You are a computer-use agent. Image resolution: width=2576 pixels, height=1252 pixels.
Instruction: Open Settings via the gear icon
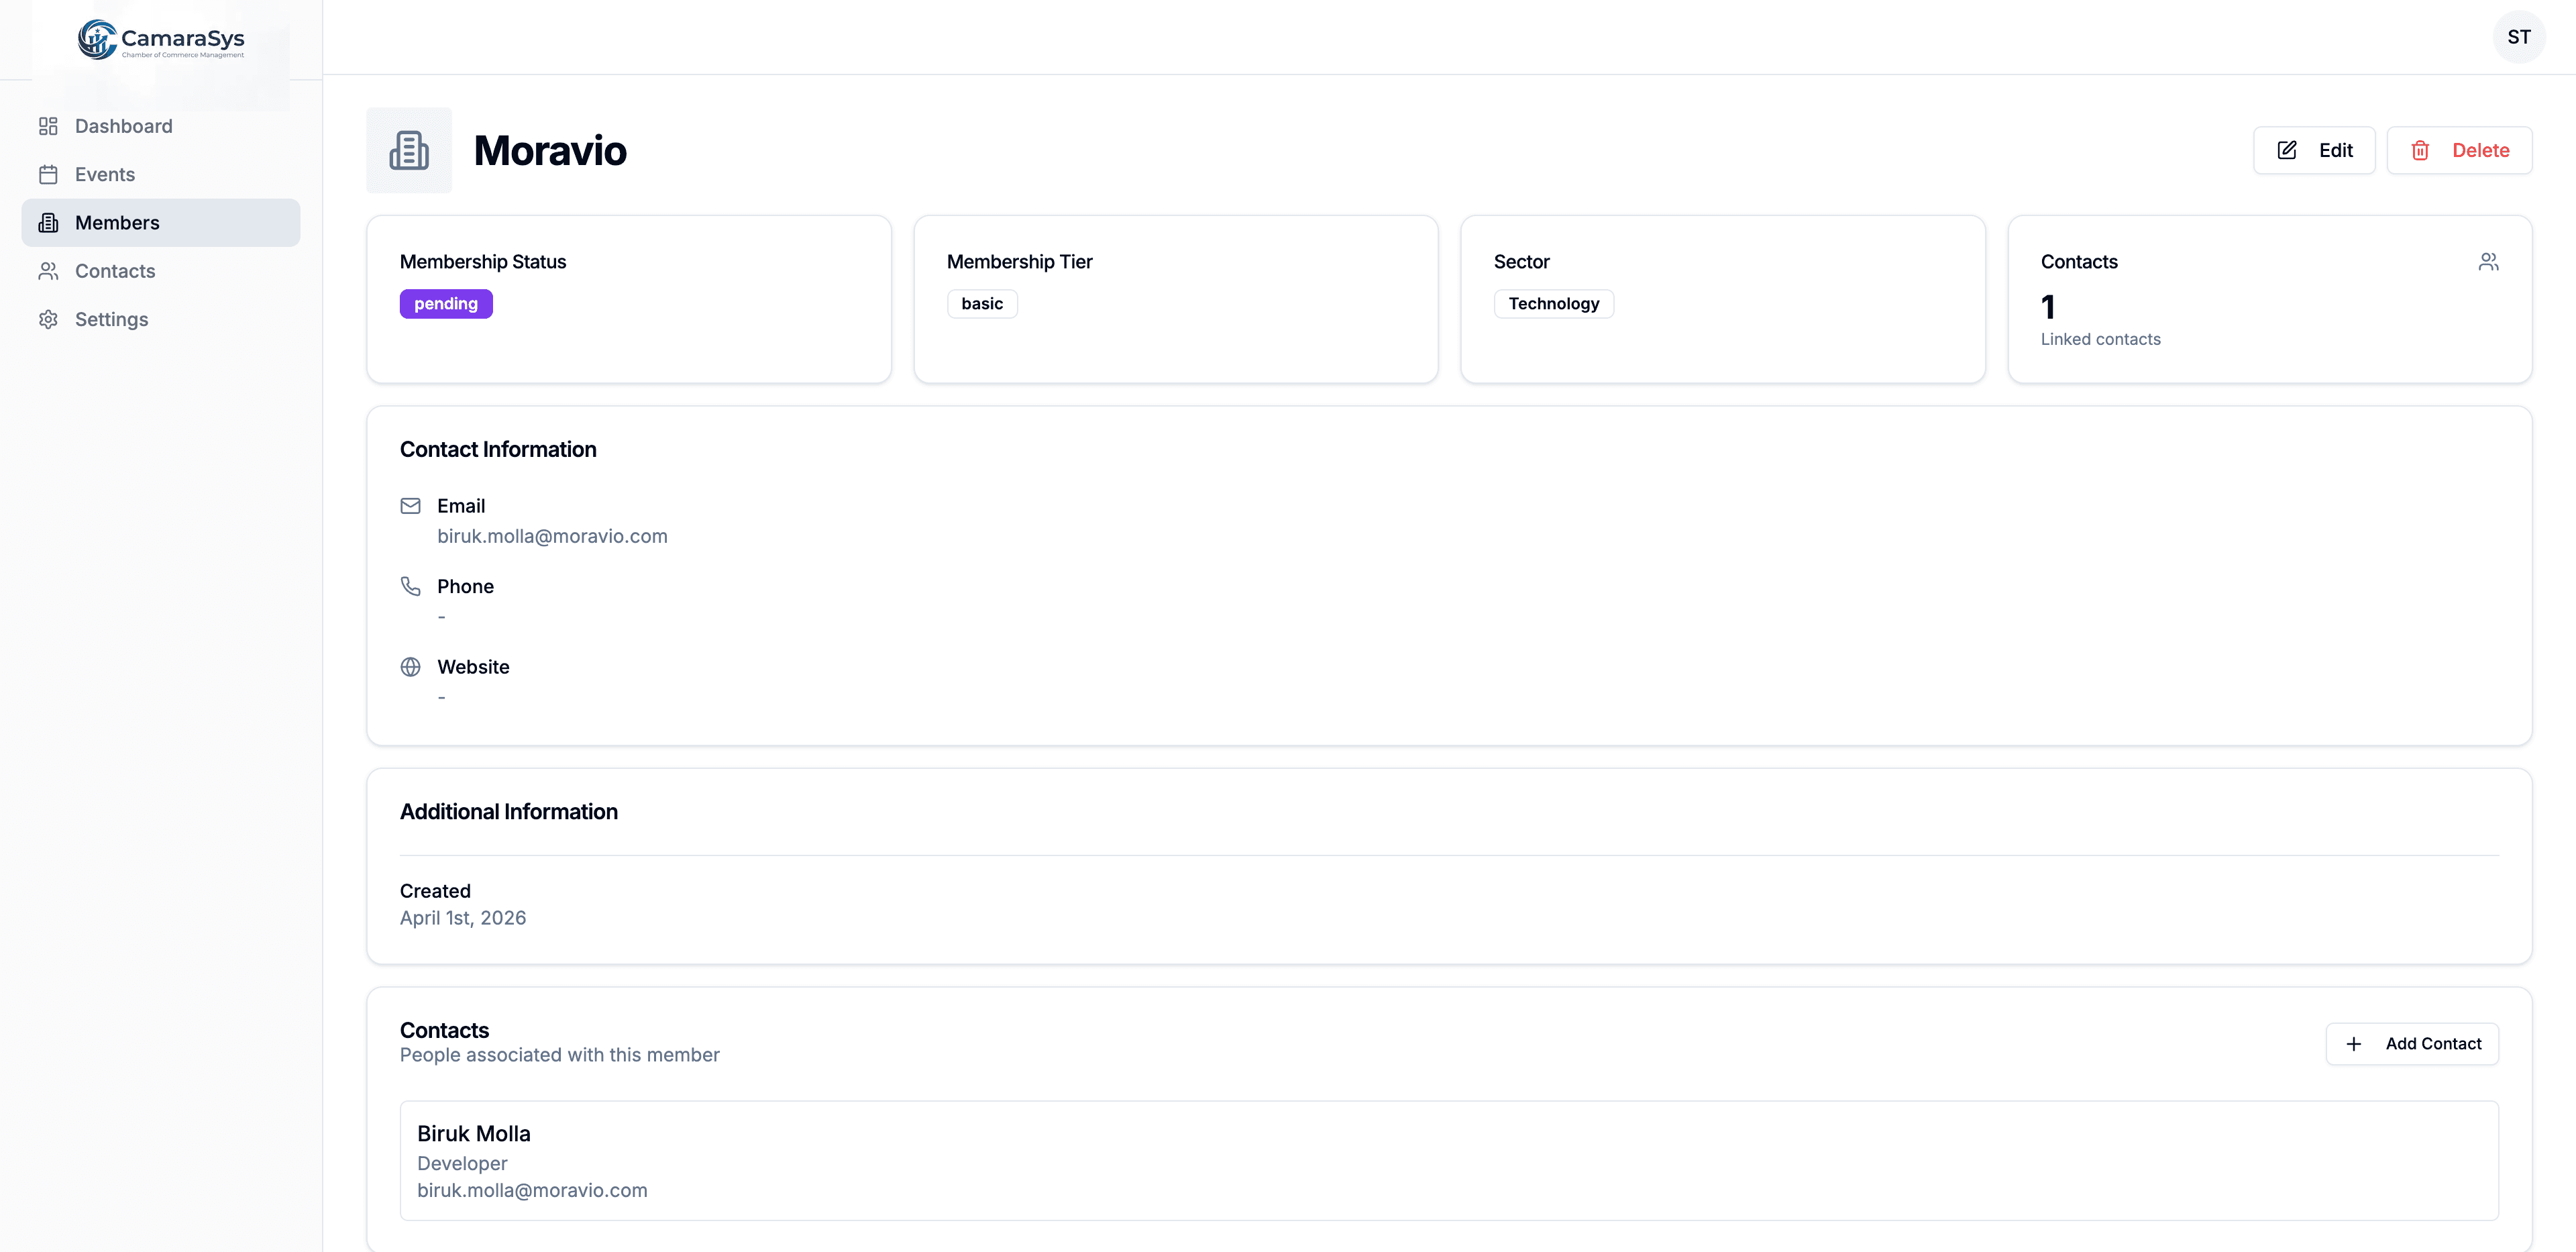point(48,319)
